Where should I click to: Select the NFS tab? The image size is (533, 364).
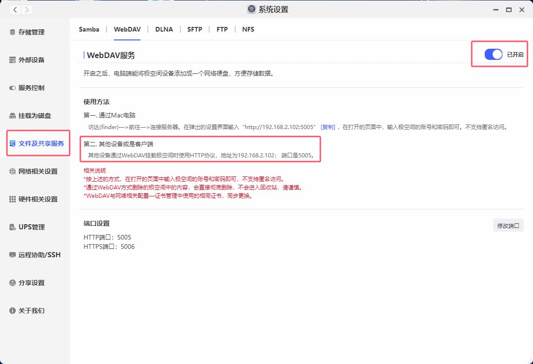248,29
